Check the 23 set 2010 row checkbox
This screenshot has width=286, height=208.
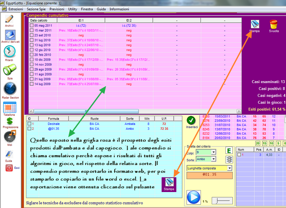coord(32,35)
